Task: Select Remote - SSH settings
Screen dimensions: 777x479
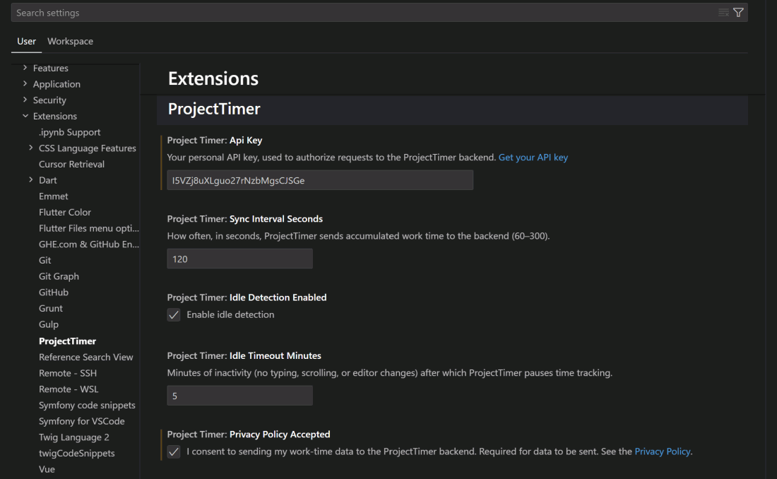Action: [68, 373]
